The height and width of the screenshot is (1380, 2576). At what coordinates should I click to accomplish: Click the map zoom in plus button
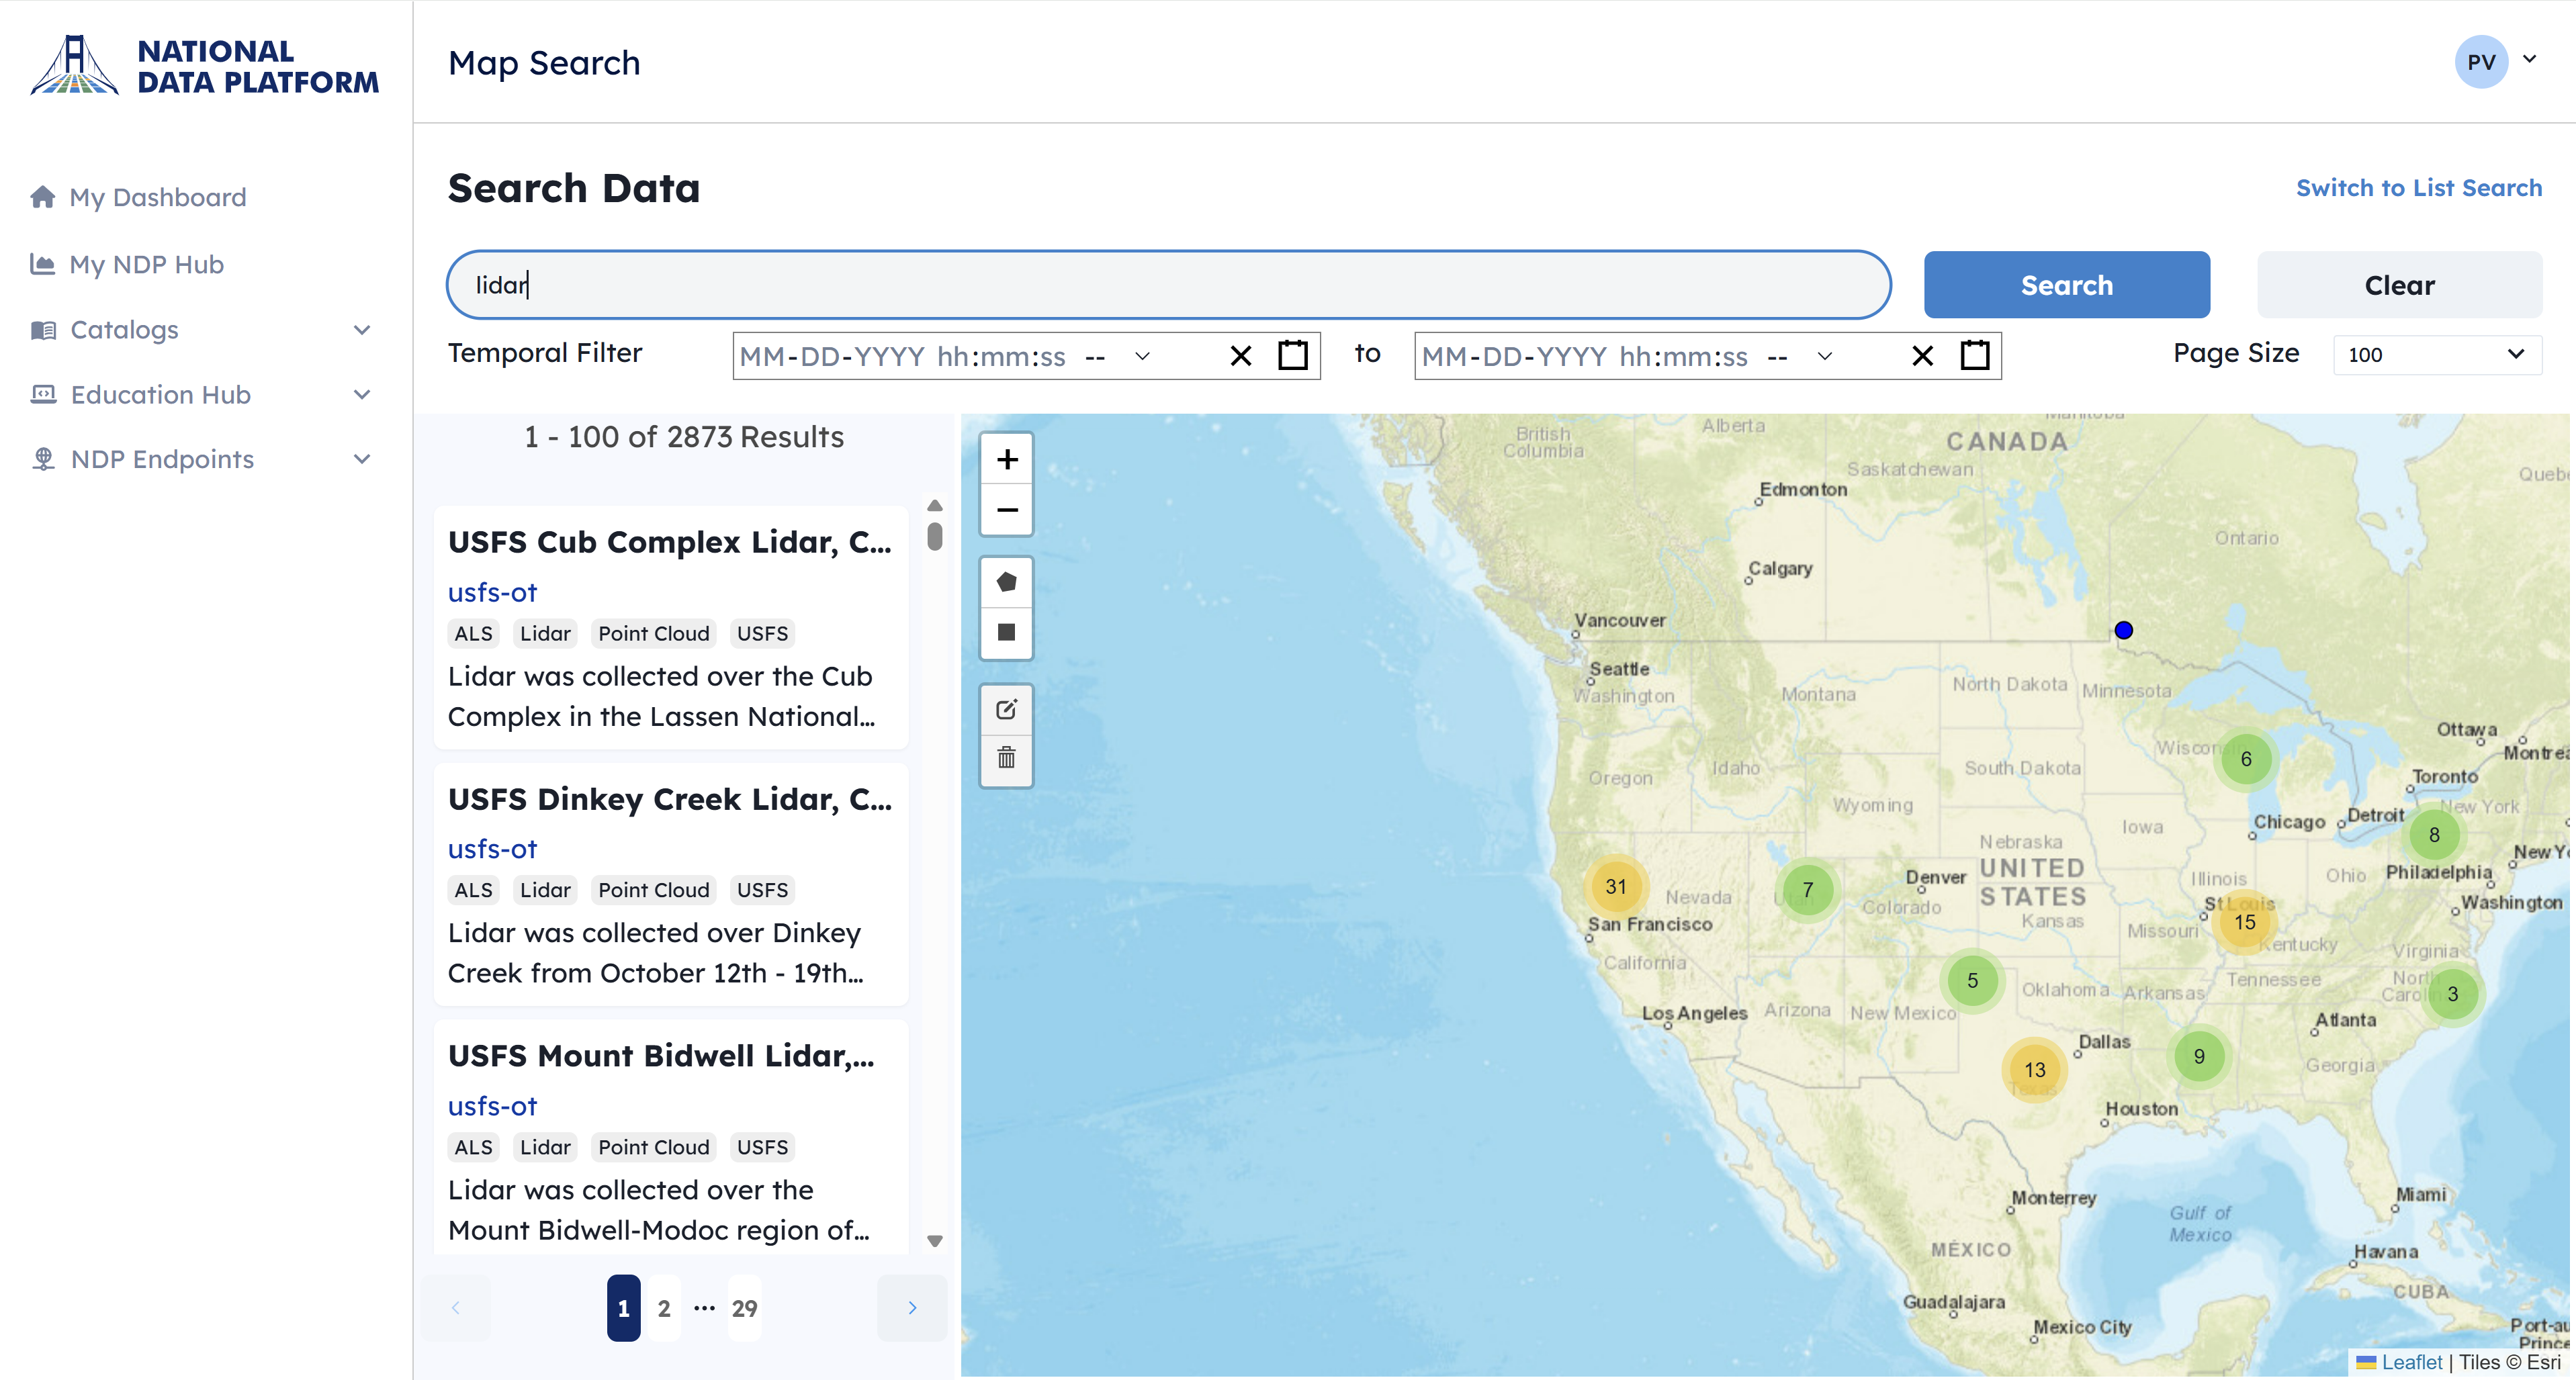click(1006, 459)
